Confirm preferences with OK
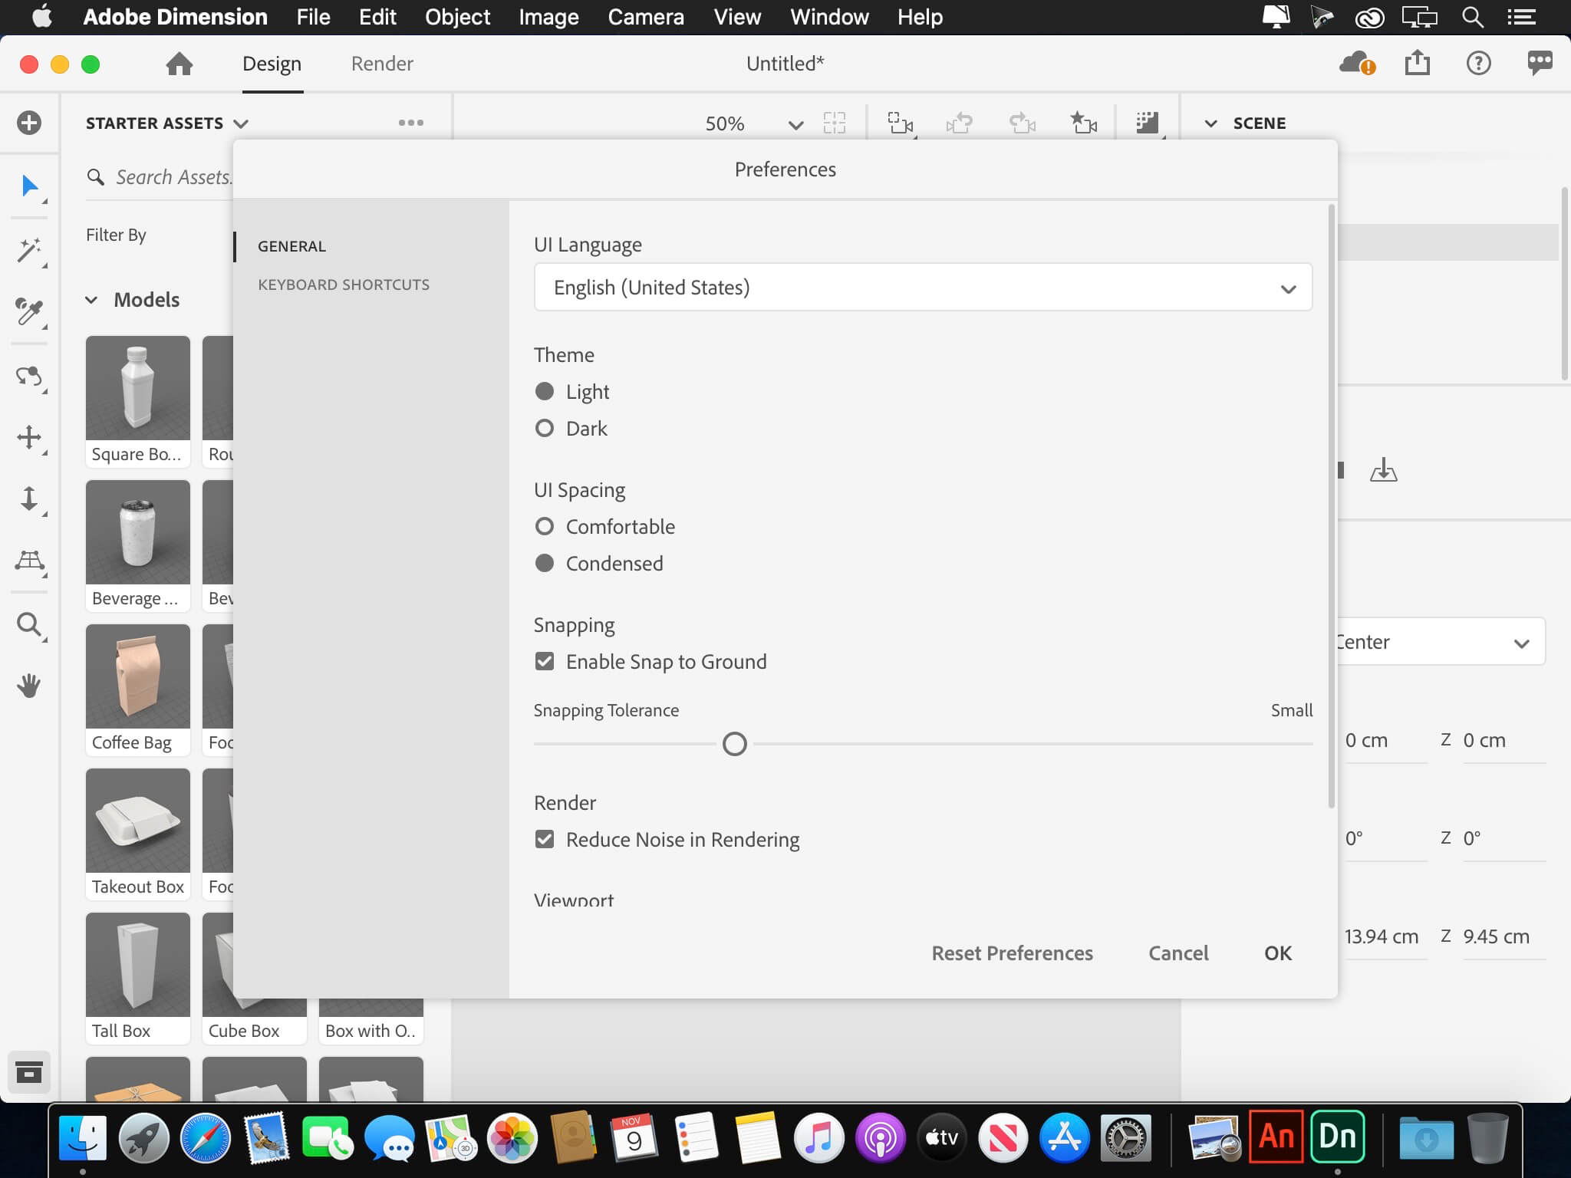Image resolution: width=1571 pixels, height=1178 pixels. [x=1278, y=953]
